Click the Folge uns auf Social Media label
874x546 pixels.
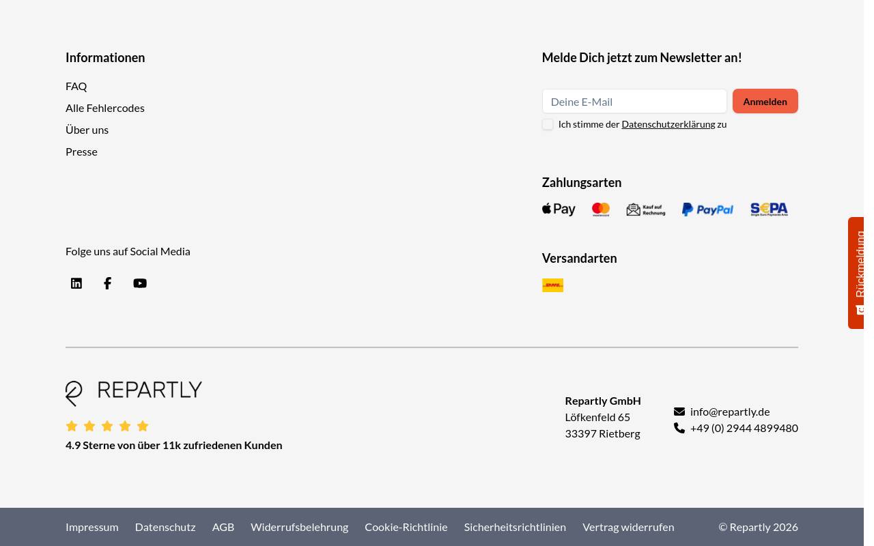click(x=128, y=251)
